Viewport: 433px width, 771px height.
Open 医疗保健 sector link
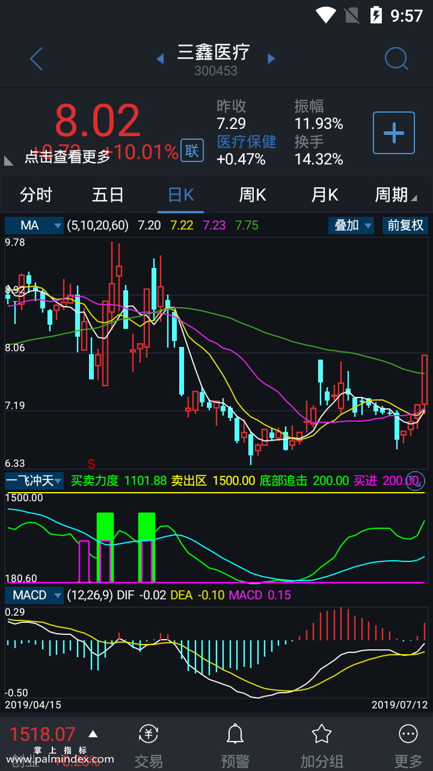[247, 142]
